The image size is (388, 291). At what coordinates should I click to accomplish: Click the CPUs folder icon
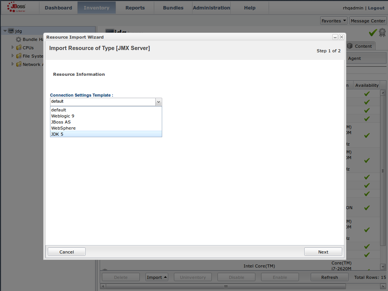19,48
